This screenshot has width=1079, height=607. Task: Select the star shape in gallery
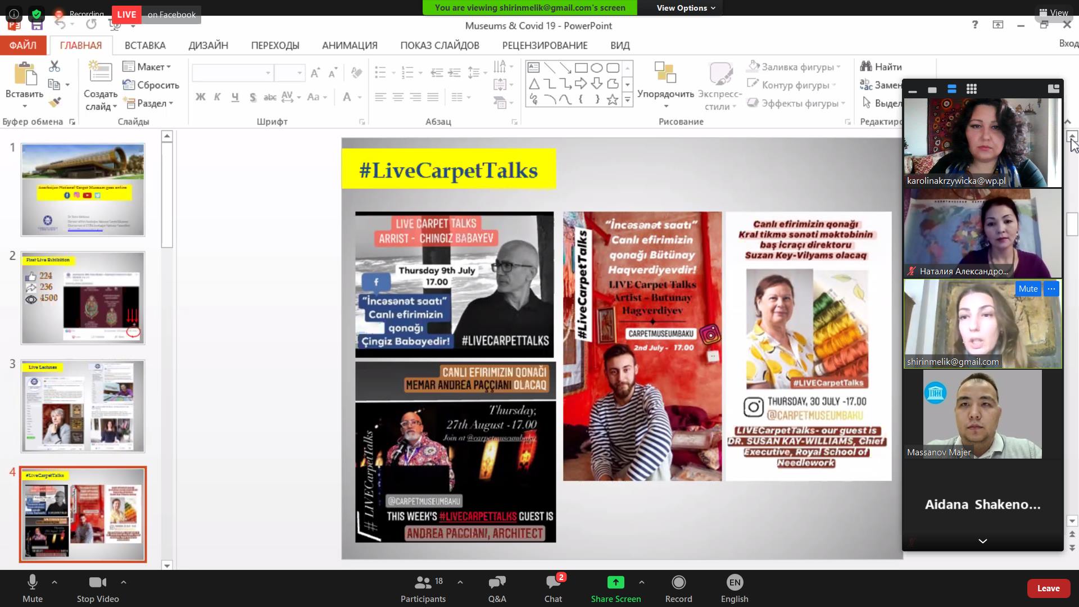(613, 100)
